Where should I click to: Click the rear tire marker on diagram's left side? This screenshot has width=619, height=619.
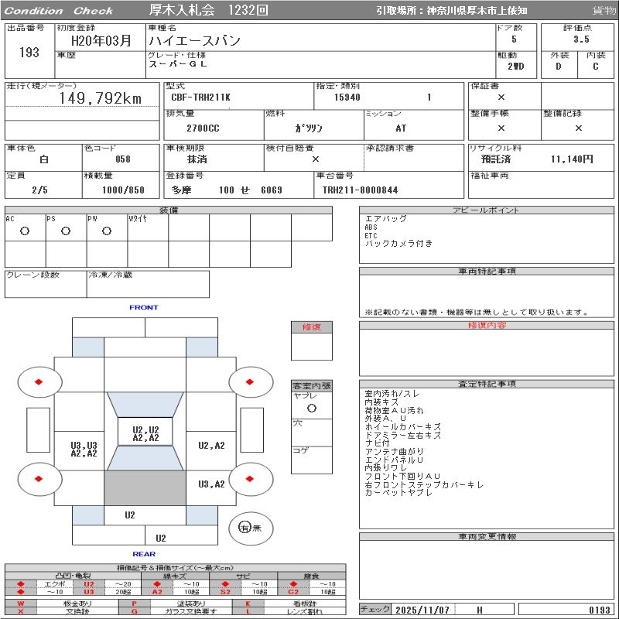point(39,479)
